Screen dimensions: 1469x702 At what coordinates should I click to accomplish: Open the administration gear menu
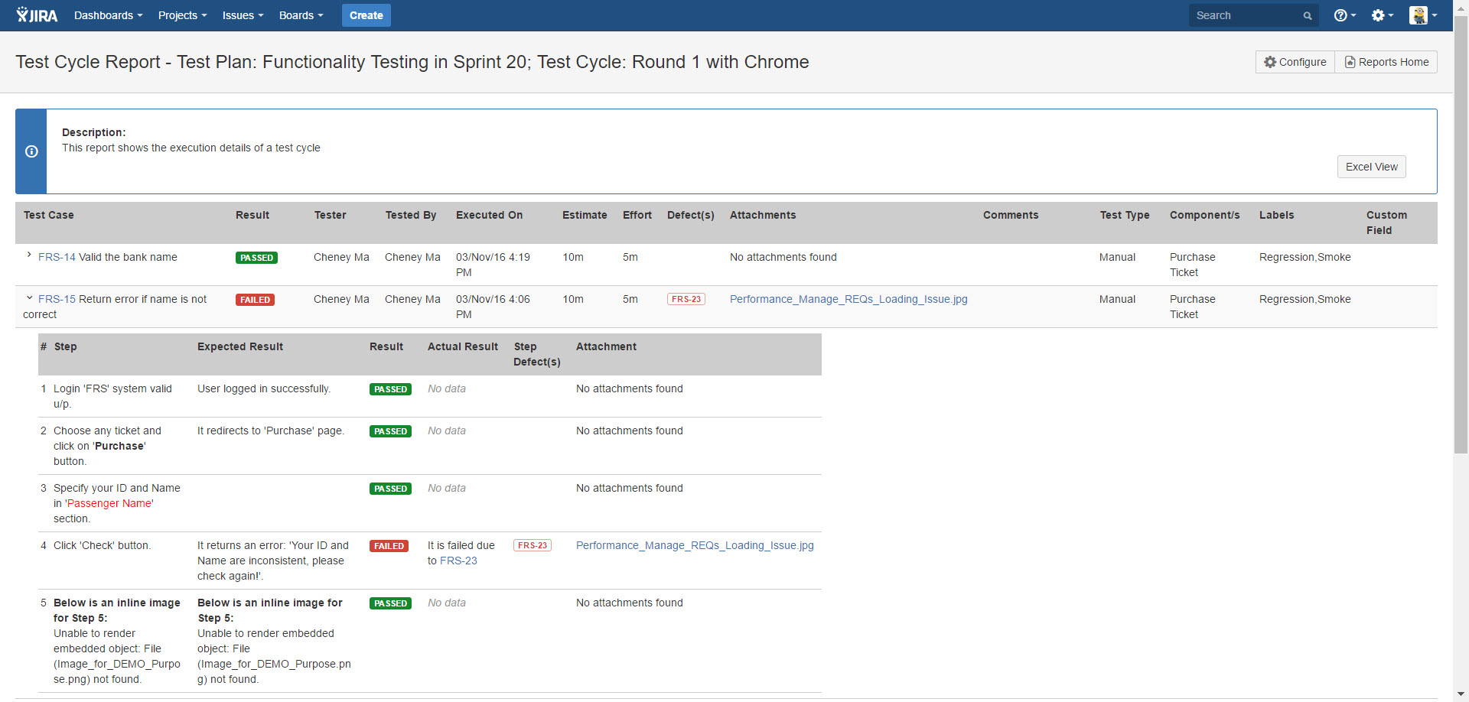(x=1382, y=15)
